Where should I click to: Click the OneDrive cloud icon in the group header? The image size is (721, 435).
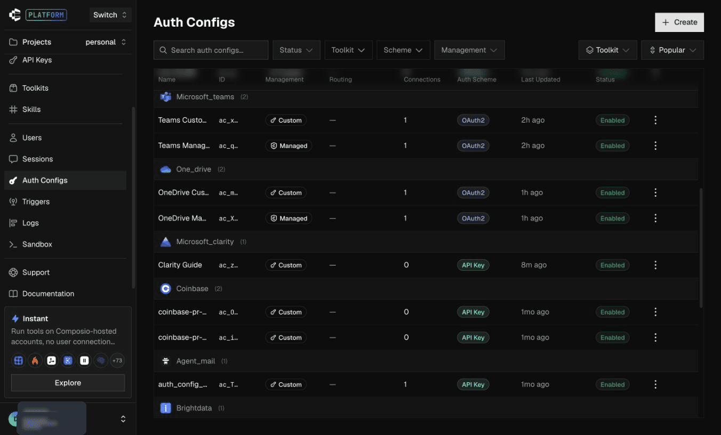coord(166,170)
